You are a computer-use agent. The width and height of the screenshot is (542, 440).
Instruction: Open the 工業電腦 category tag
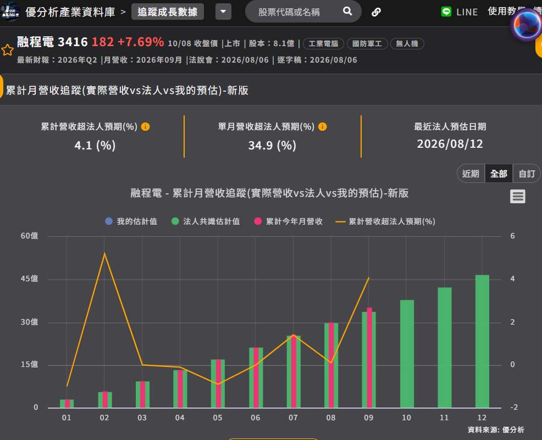(323, 43)
